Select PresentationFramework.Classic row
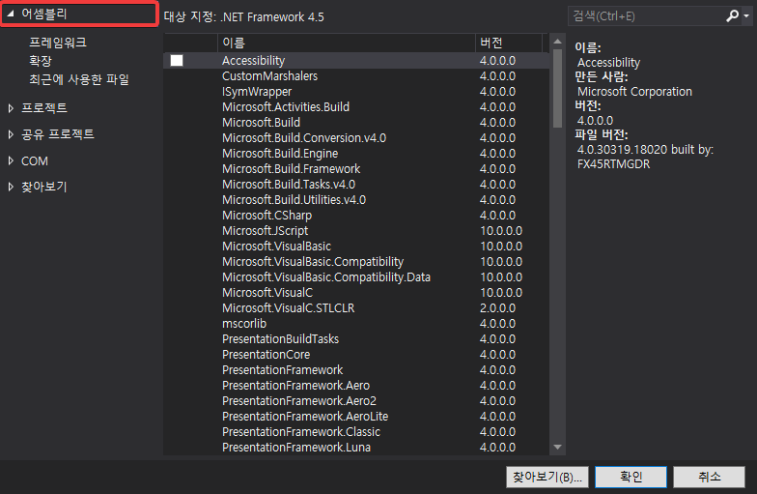 (x=356, y=431)
